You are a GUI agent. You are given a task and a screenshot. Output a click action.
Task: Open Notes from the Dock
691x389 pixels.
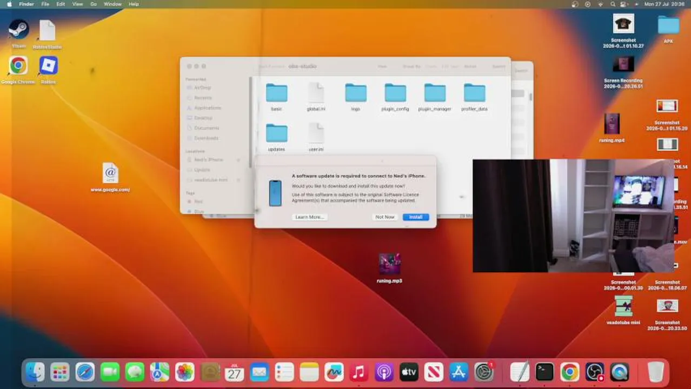(x=309, y=372)
